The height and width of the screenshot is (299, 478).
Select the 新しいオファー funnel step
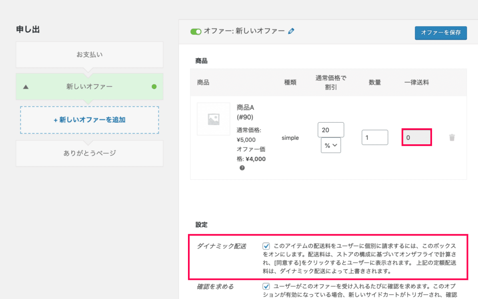click(90, 87)
